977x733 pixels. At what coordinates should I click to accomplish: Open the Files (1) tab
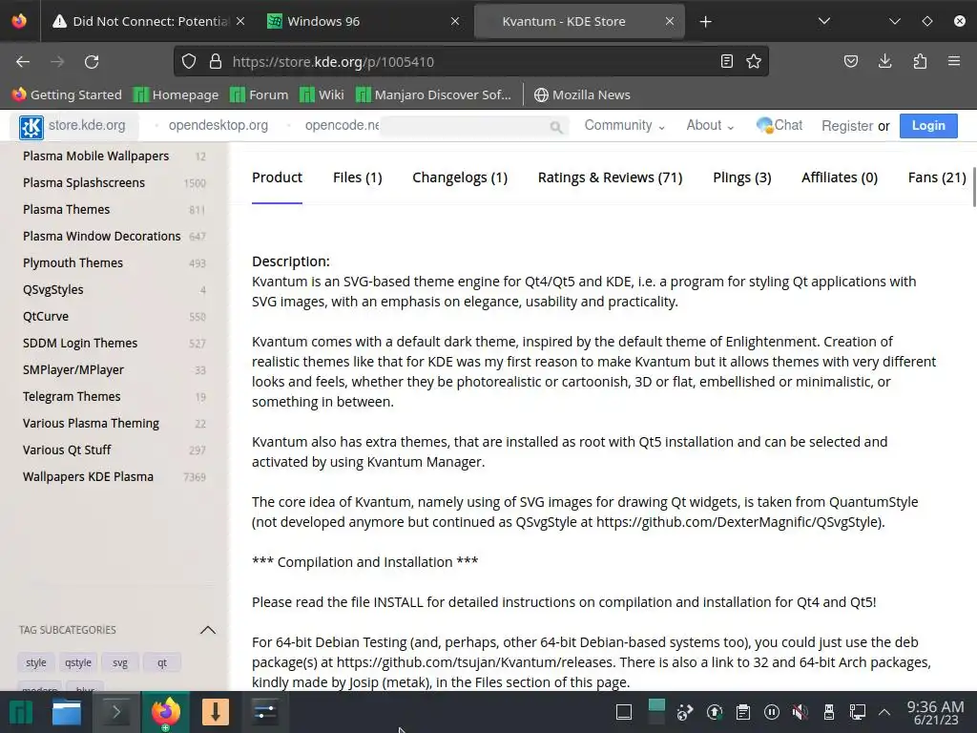tap(357, 178)
